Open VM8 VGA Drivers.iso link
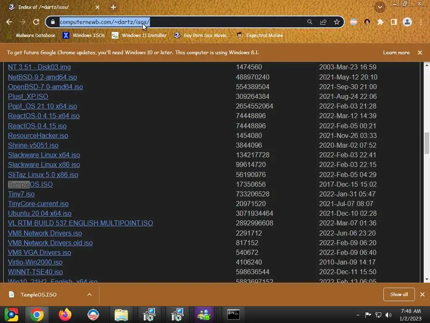Screen dimensions: 430x323 pos(39,252)
